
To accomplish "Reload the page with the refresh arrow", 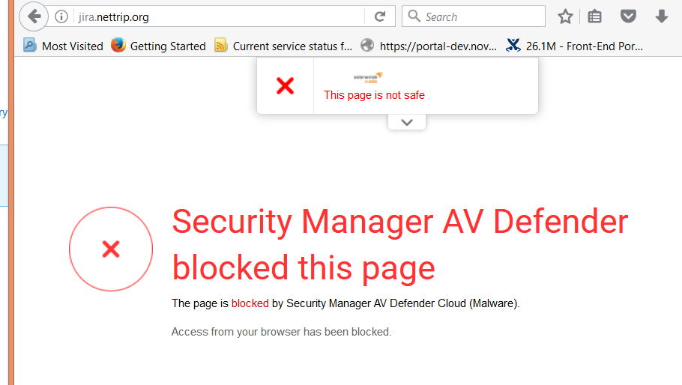I will (380, 16).
